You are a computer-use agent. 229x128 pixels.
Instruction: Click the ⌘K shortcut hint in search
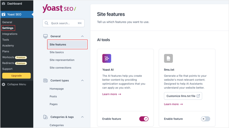coord(80,23)
